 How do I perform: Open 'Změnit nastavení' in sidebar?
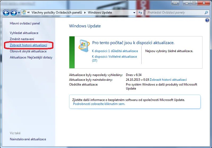point(22,39)
